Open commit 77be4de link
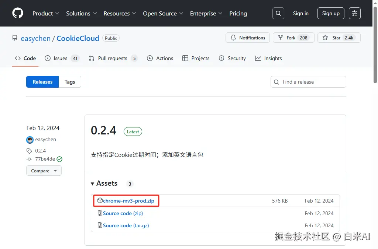The height and width of the screenshot is (249, 378). [x=45, y=159]
